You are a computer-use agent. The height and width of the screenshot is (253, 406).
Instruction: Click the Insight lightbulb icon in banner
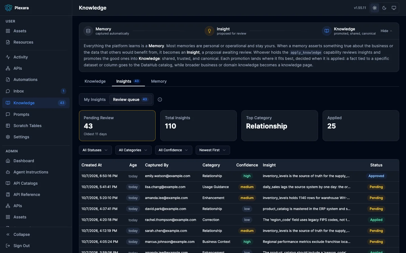tap(209, 31)
